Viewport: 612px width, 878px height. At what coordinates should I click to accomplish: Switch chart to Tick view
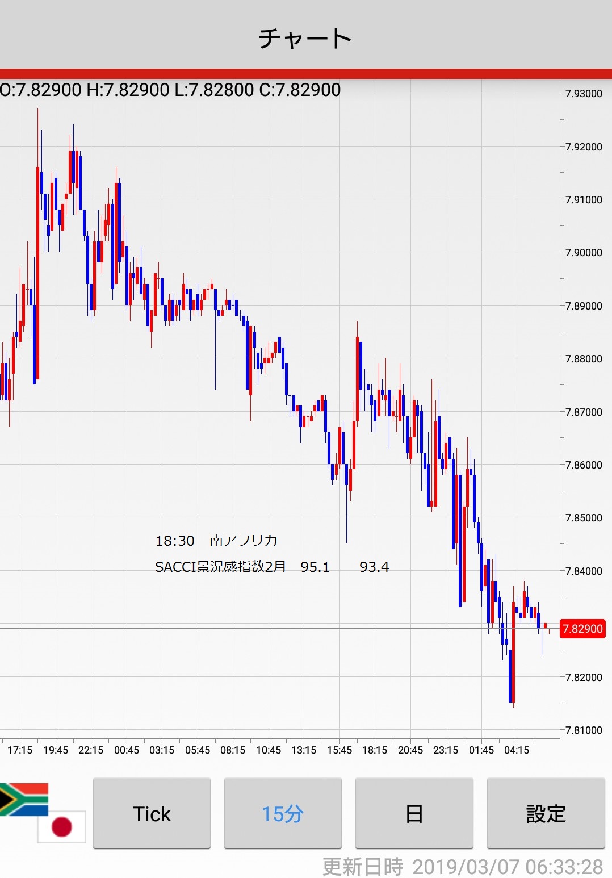pyautogui.click(x=152, y=813)
